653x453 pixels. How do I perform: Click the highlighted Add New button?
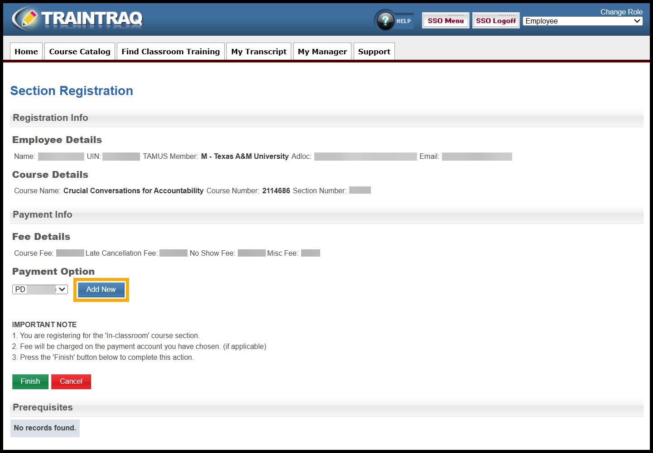pyautogui.click(x=101, y=289)
